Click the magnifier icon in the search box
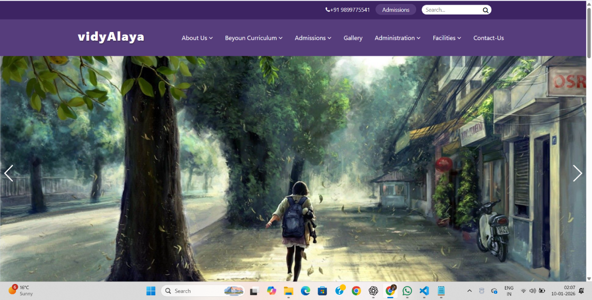Image resolution: width=592 pixels, height=300 pixels. point(485,10)
